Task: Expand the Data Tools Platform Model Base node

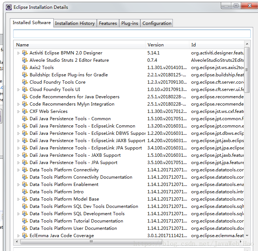Action: pos(18,199)
